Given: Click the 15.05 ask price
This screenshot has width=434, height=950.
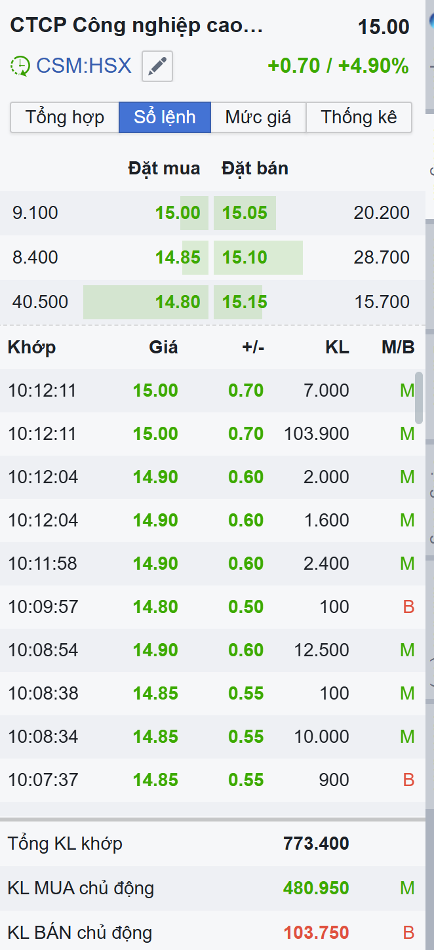Looking at the screenshot, I should [245, 213].
